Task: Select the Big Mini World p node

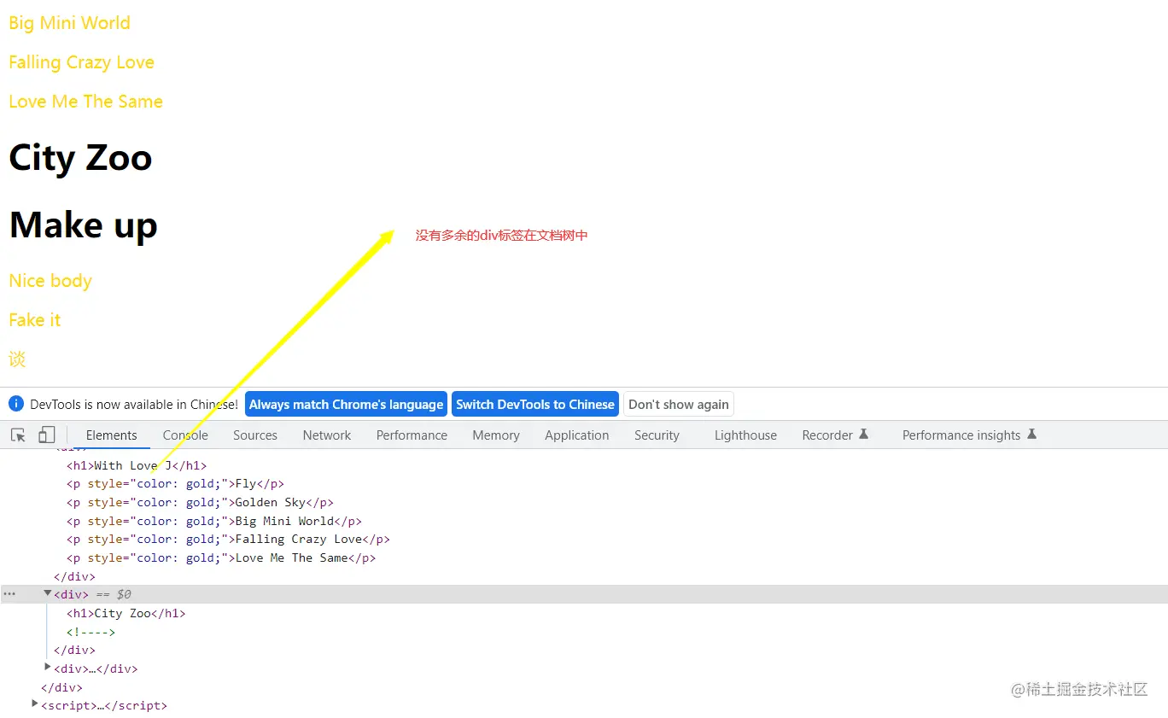Action: pyautogui.click(x=214, y=521)
